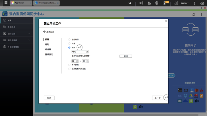Click the Dropbox service icon

coord(185,96)
